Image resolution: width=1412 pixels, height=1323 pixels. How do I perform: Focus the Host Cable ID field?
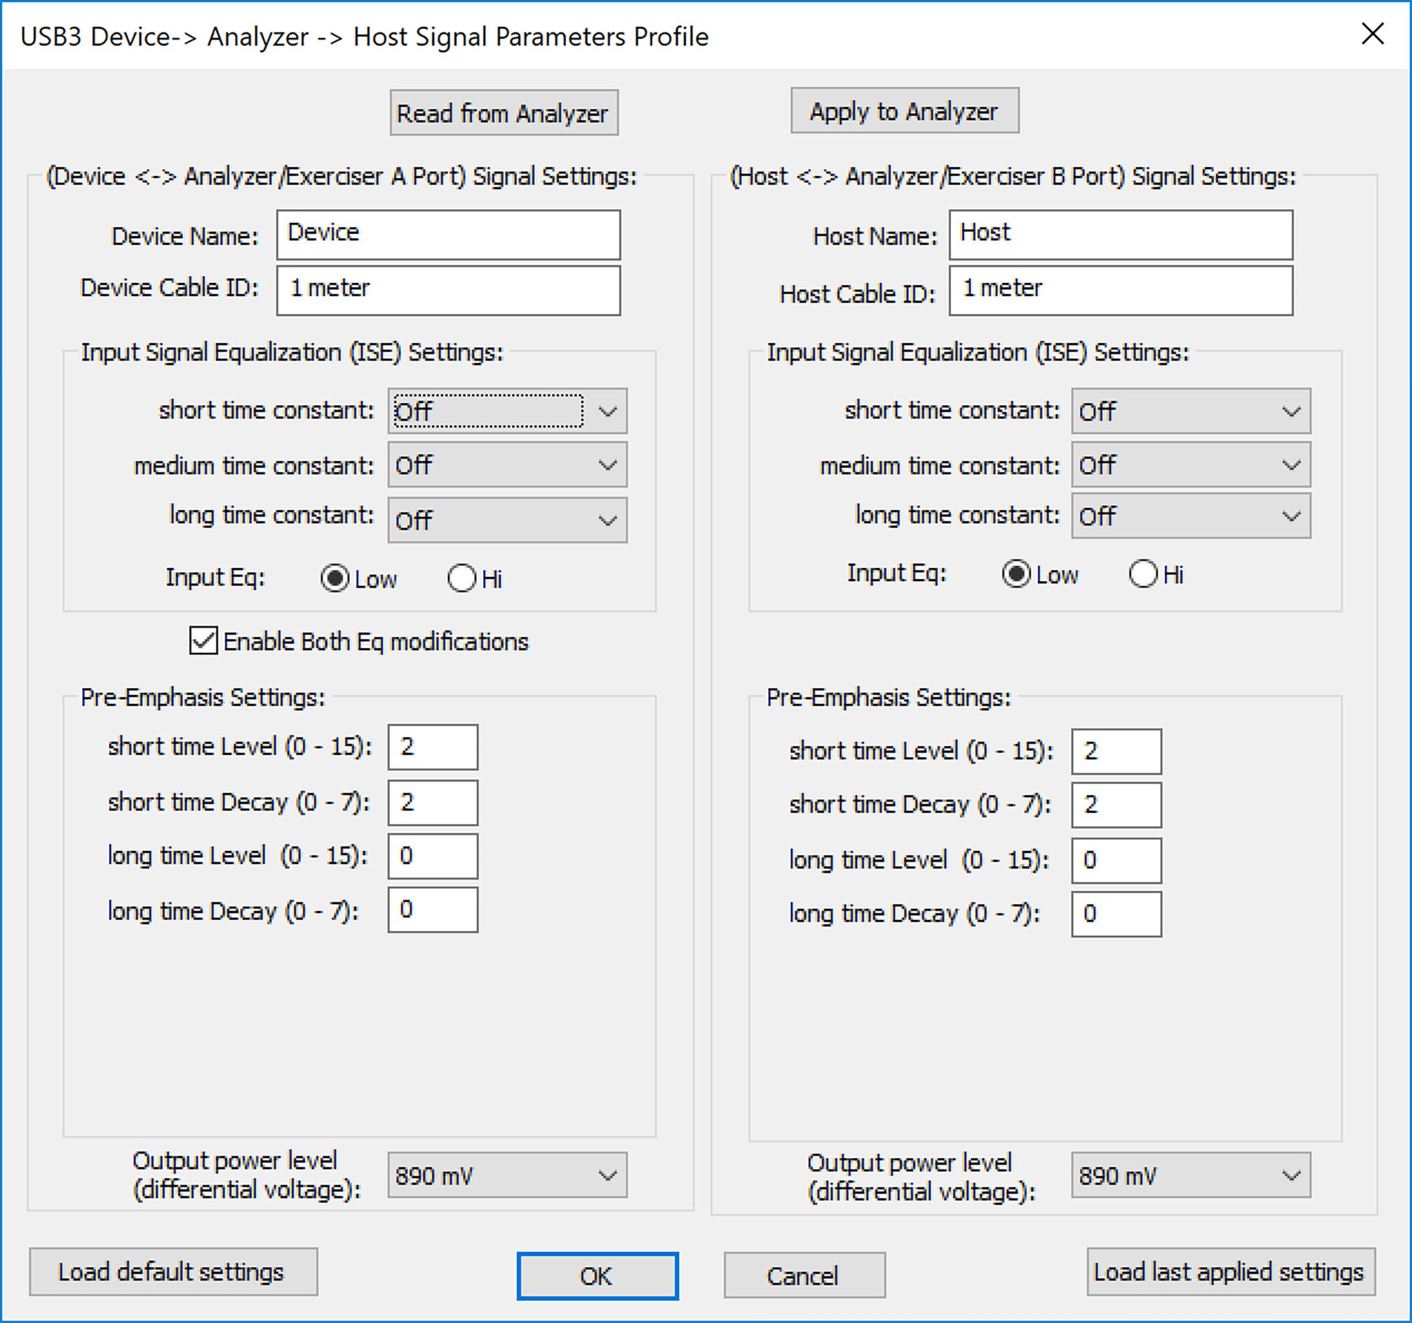tap(1121, 290)
